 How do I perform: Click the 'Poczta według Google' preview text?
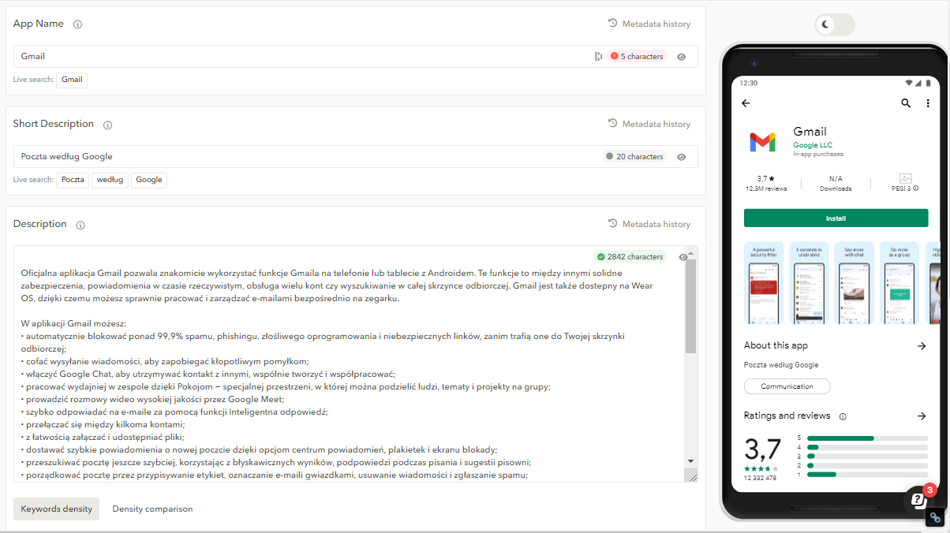pyautogui.click(x=781, y=365)
